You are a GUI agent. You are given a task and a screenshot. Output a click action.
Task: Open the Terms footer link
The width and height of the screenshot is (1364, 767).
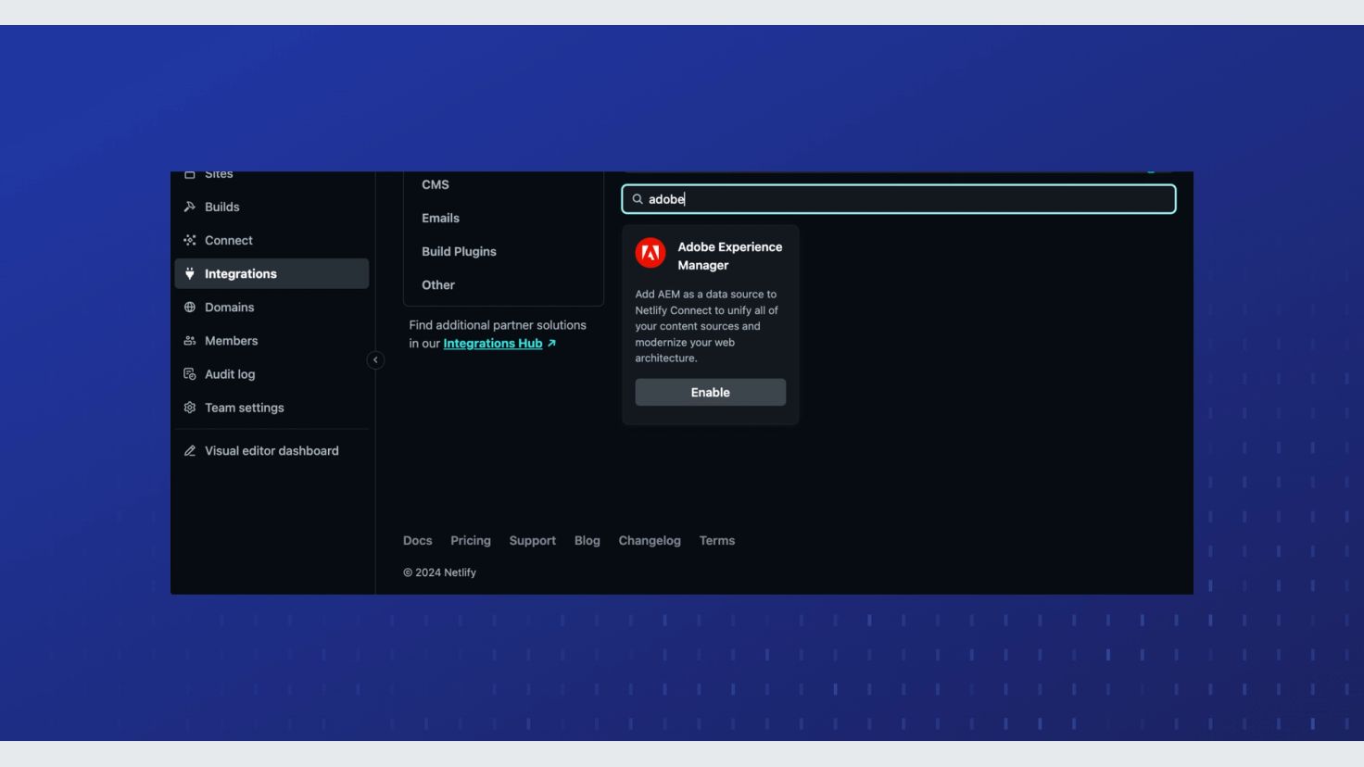point(717,540)
